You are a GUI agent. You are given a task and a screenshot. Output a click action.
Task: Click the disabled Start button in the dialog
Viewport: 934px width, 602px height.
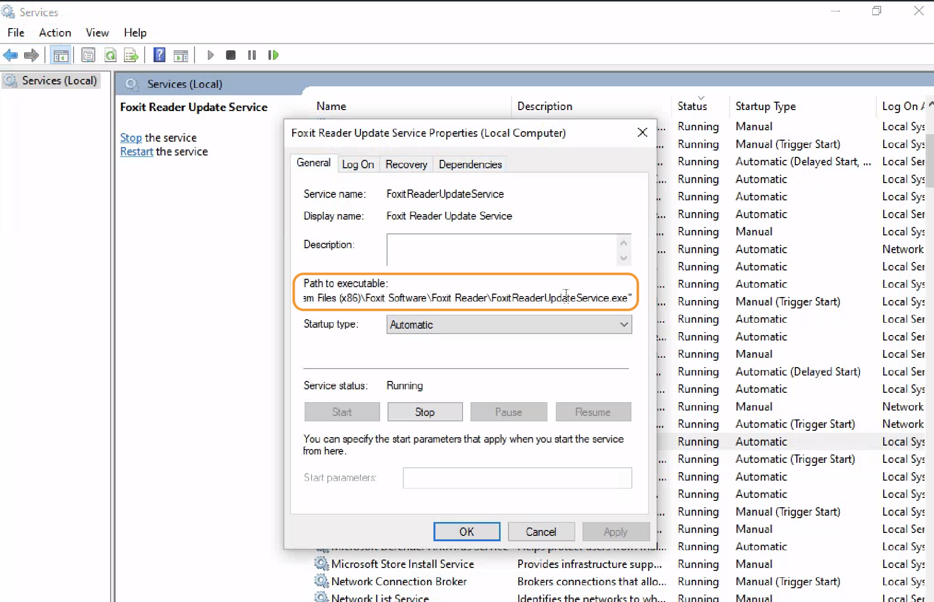coord(342,412)
